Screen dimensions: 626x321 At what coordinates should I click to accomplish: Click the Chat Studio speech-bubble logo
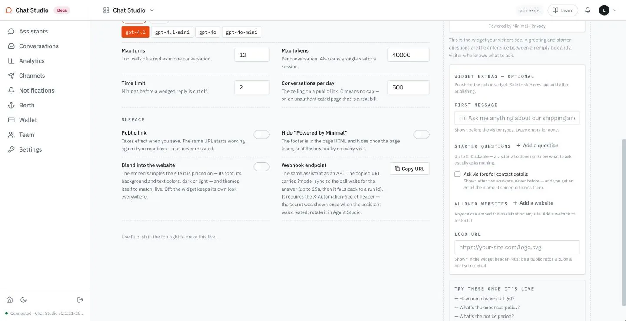[x=9, y=10]
